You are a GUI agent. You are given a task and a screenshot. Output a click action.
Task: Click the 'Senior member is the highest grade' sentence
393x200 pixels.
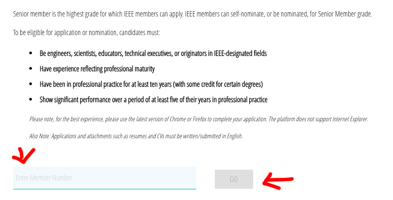click(x=193, y=14)
